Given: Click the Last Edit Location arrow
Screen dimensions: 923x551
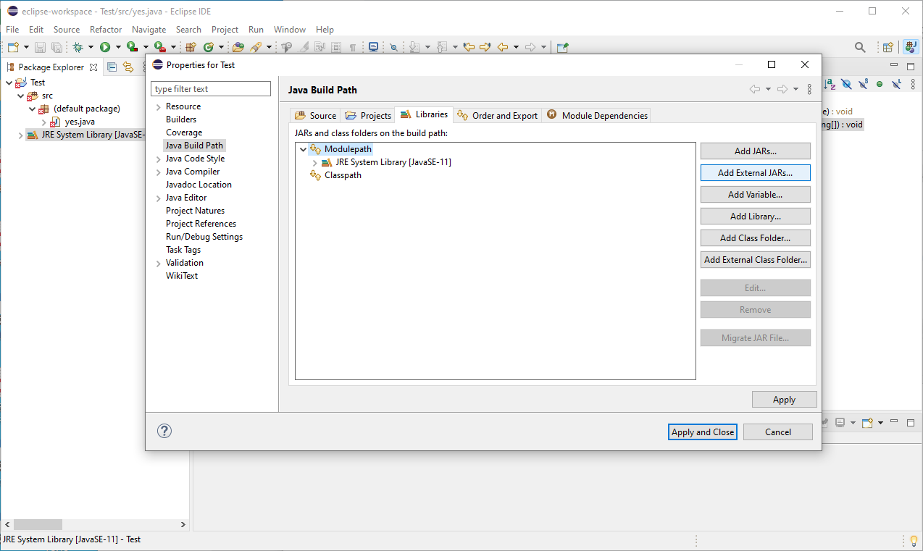Looking at the screenshot, I should (469, 47).
